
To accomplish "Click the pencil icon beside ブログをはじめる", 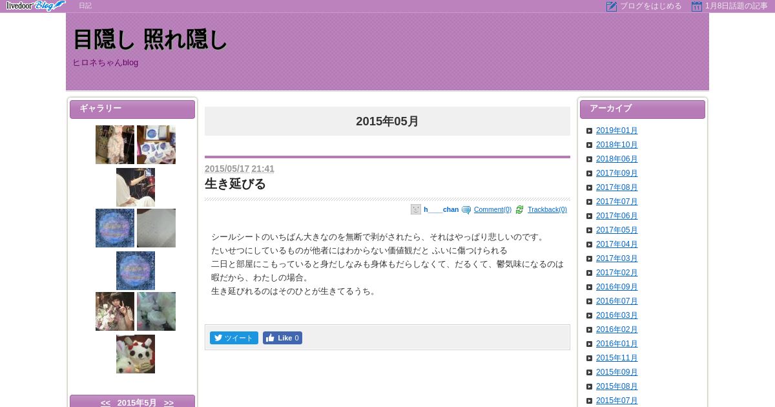I will pyautogui.click(x=612, y=6).
